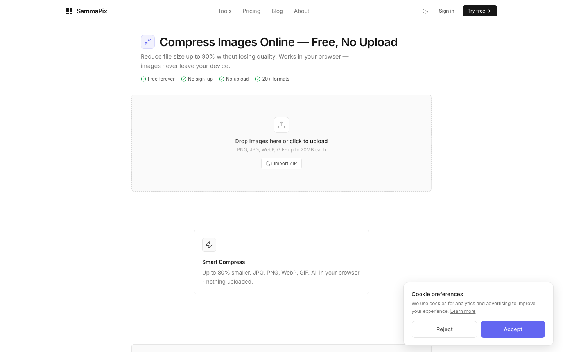Click the SammaPix grid logo icon
The image size is (563, 352).
69,11
